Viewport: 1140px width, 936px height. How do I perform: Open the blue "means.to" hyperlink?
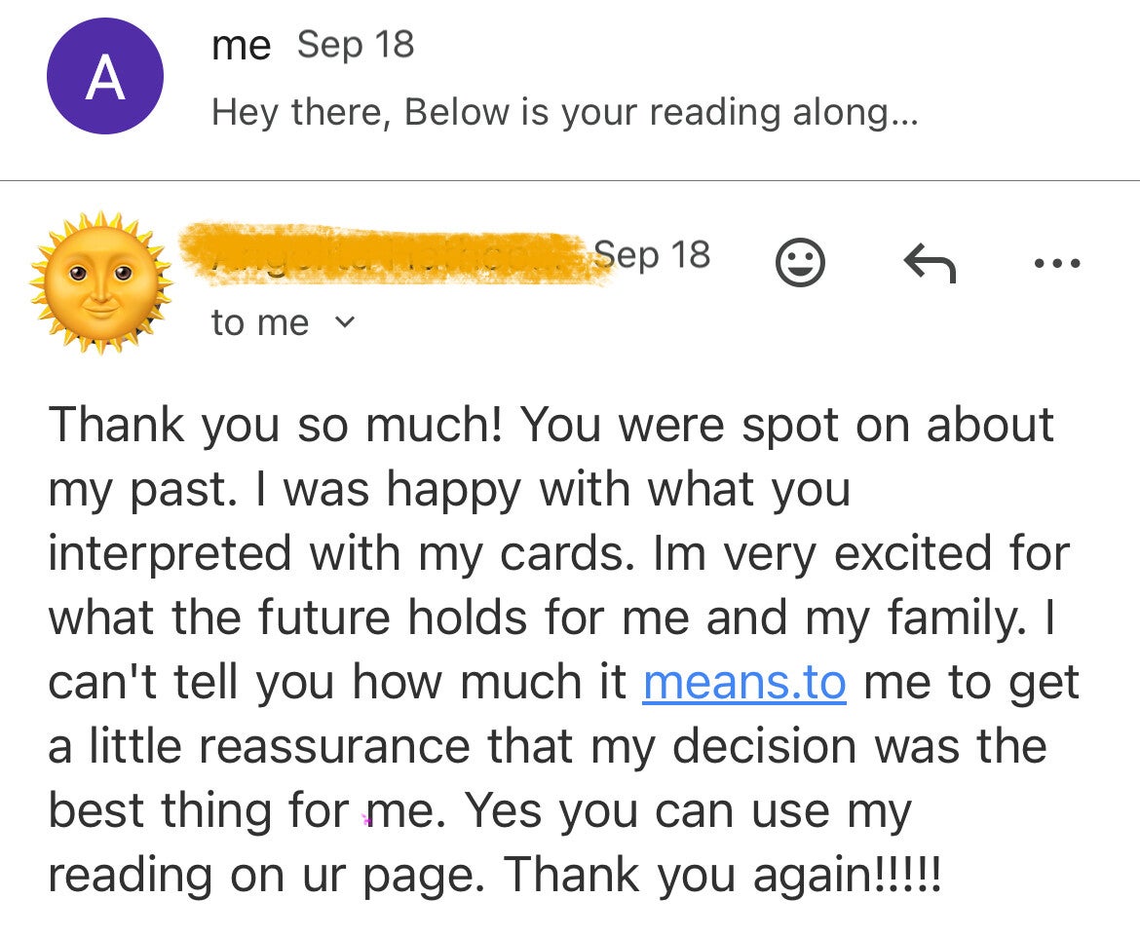[x=744, y=682]
